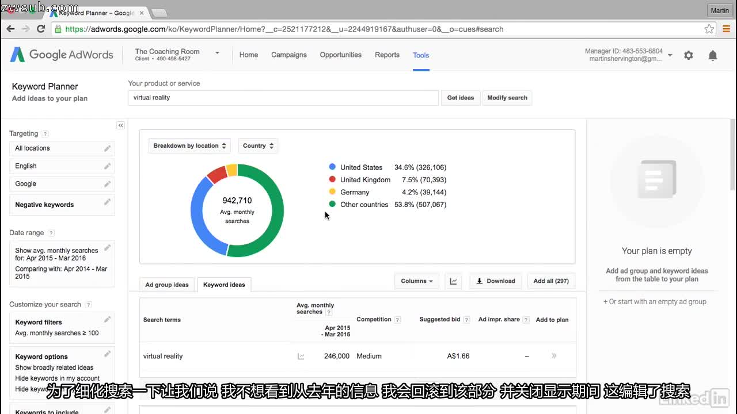Screen dimensions: 737x414
Task: Bookmark this page with the star icon
Action: click(x=709, y=29)
